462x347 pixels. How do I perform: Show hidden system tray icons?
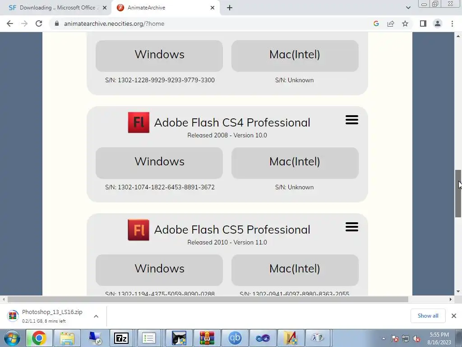point(383,338)
